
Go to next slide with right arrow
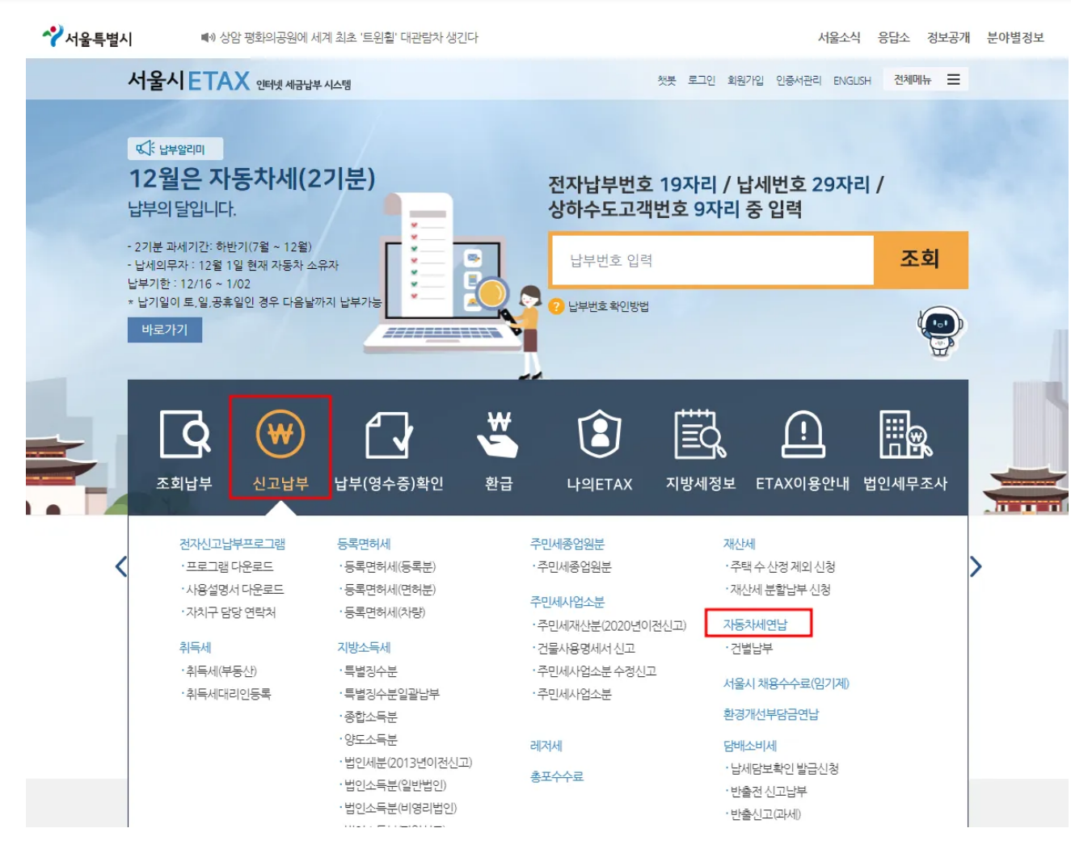[x=976, y=566]
